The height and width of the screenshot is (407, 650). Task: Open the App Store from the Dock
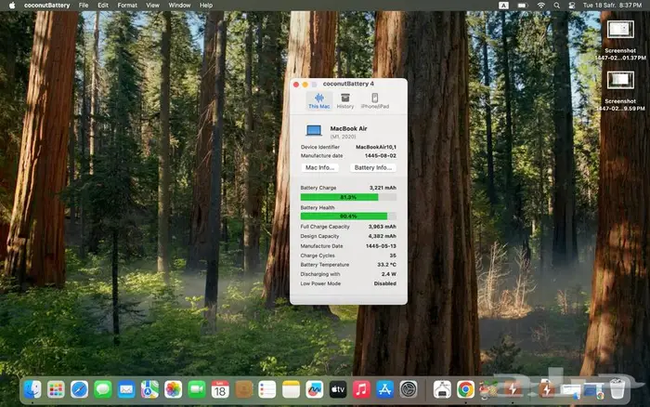click(384, 389)
